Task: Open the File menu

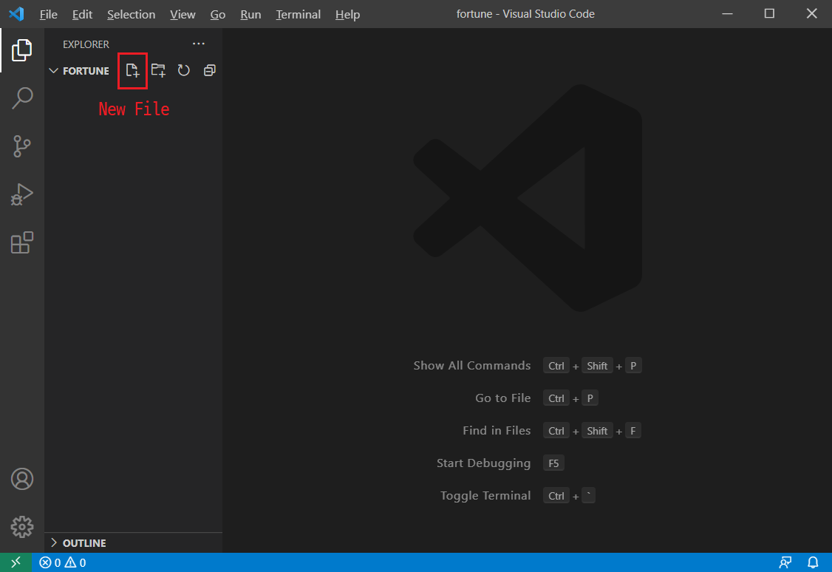Action: 48,14
